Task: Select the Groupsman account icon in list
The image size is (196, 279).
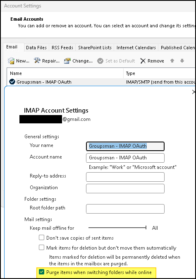Action: pos(12,82)
